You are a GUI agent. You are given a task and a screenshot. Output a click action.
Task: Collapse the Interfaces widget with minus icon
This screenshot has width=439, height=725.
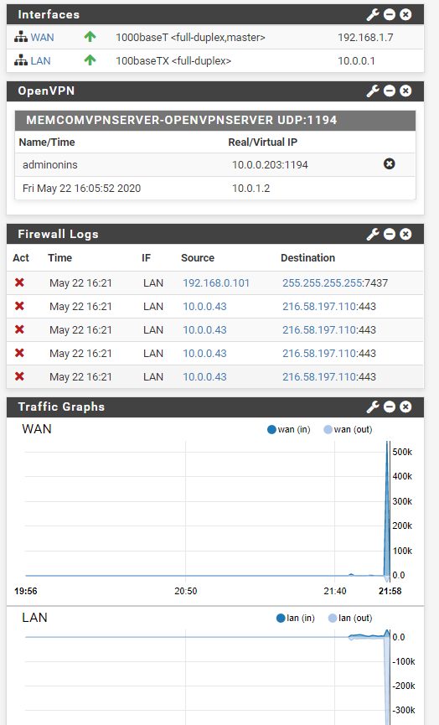(390, 15)
